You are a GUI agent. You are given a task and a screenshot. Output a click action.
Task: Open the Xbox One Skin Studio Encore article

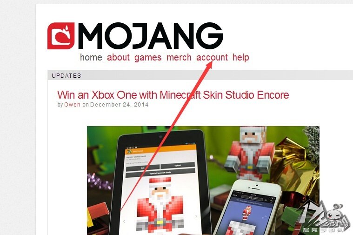point(173,95)
